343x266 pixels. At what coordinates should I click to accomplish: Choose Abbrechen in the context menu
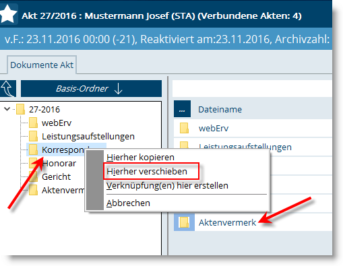click(128, 203)
